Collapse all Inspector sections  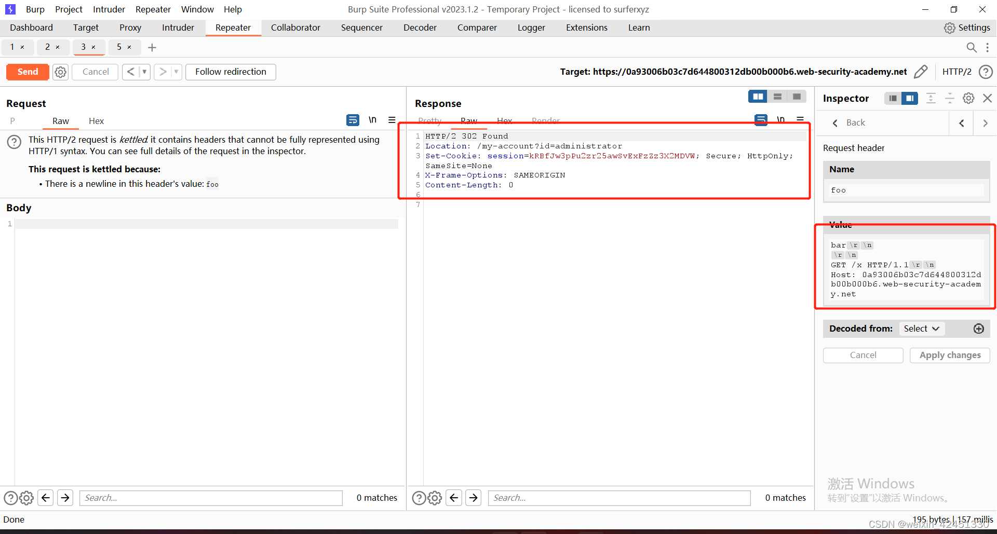point(949,98)
